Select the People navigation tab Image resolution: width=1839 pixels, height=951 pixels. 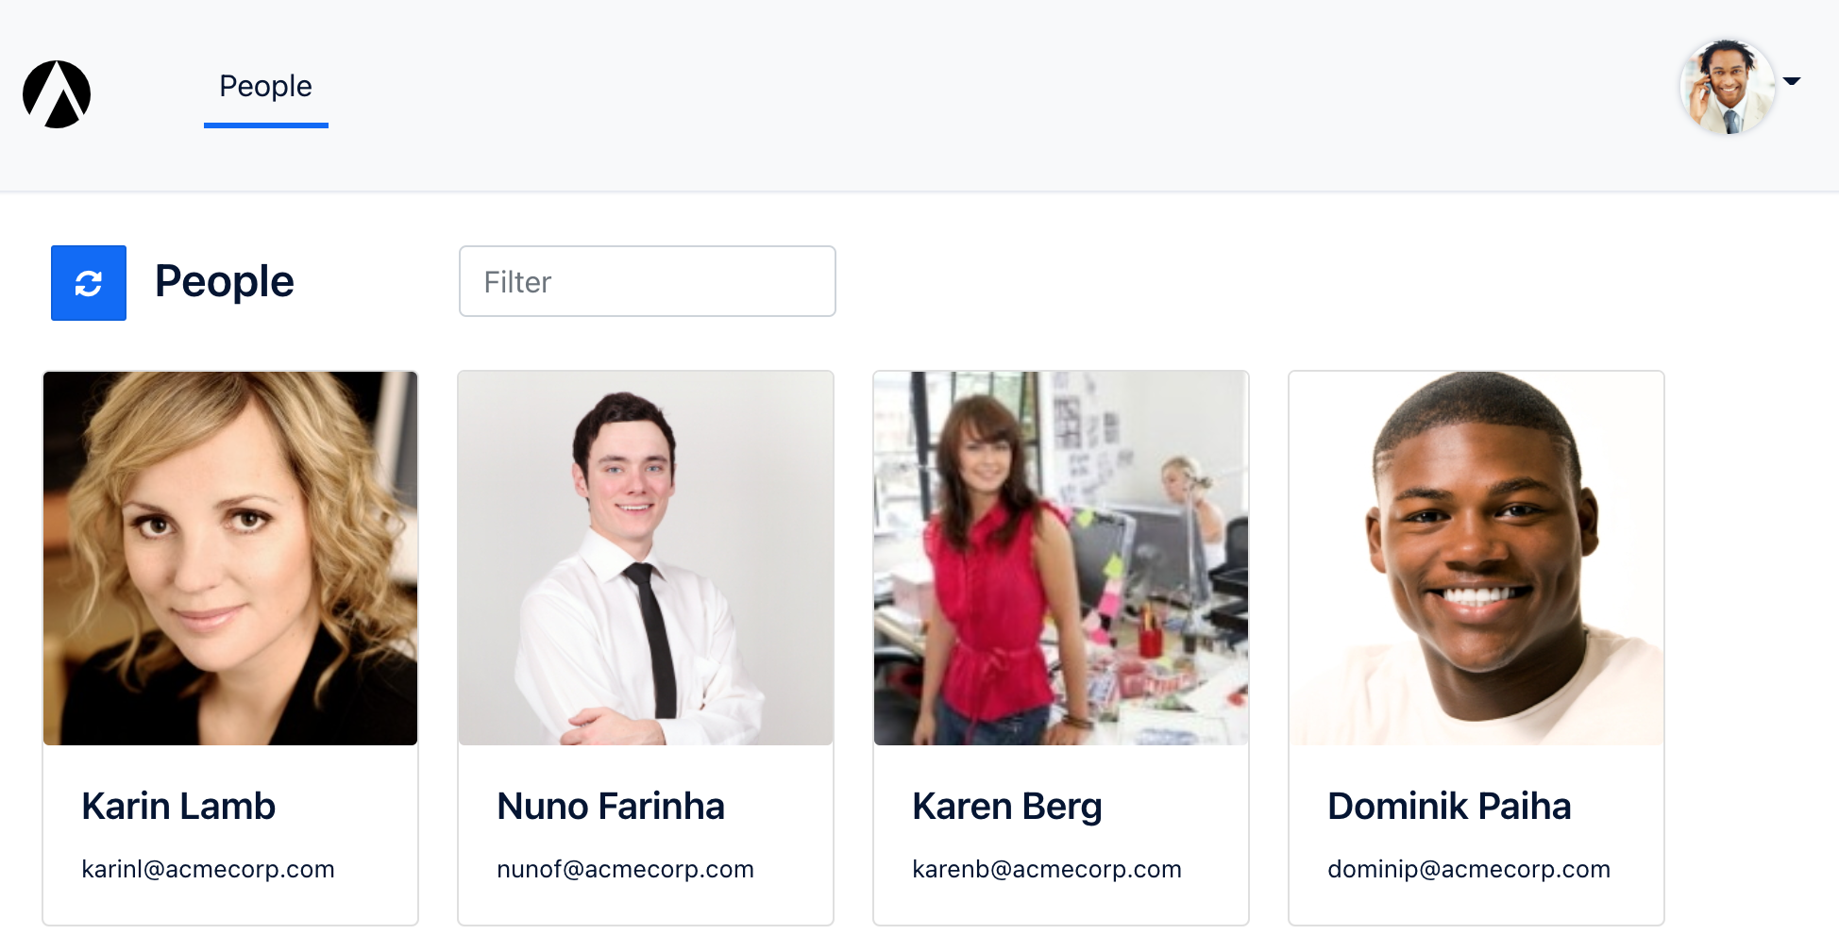coord(265,86)
